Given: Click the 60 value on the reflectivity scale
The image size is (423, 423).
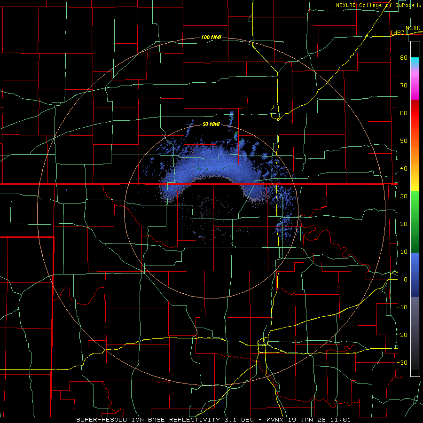Looking at the screenshot, I should click(404, 113).
